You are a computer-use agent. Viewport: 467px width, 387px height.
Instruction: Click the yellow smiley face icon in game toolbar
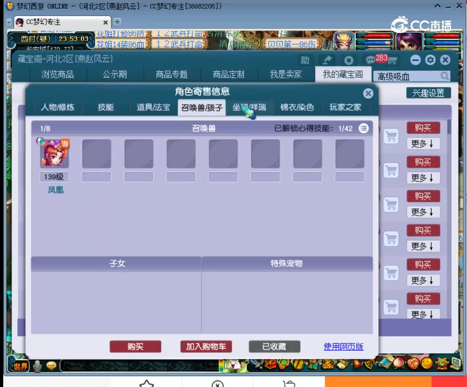(427, 363)
